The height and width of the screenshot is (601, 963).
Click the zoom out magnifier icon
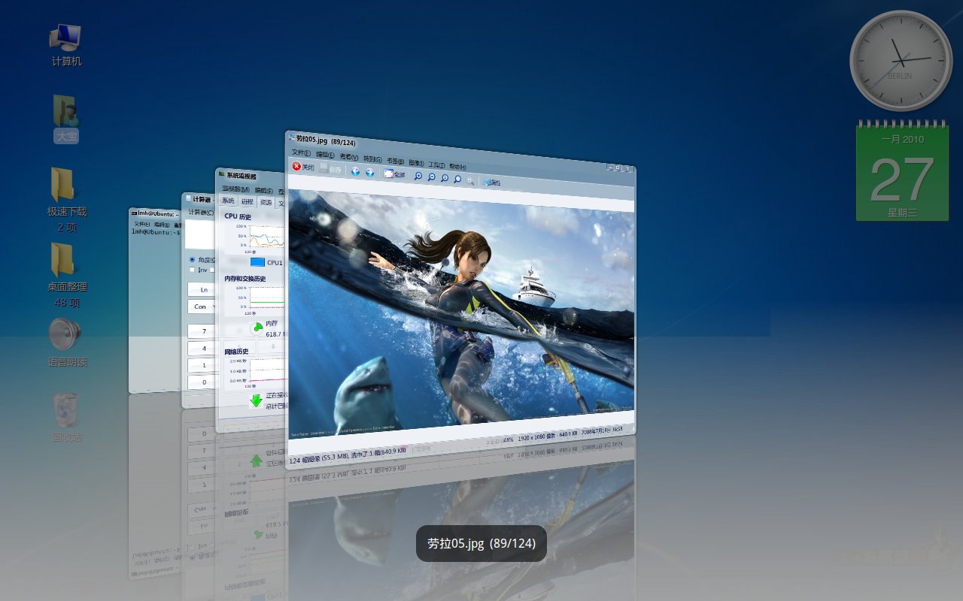(x=431, y=177)
